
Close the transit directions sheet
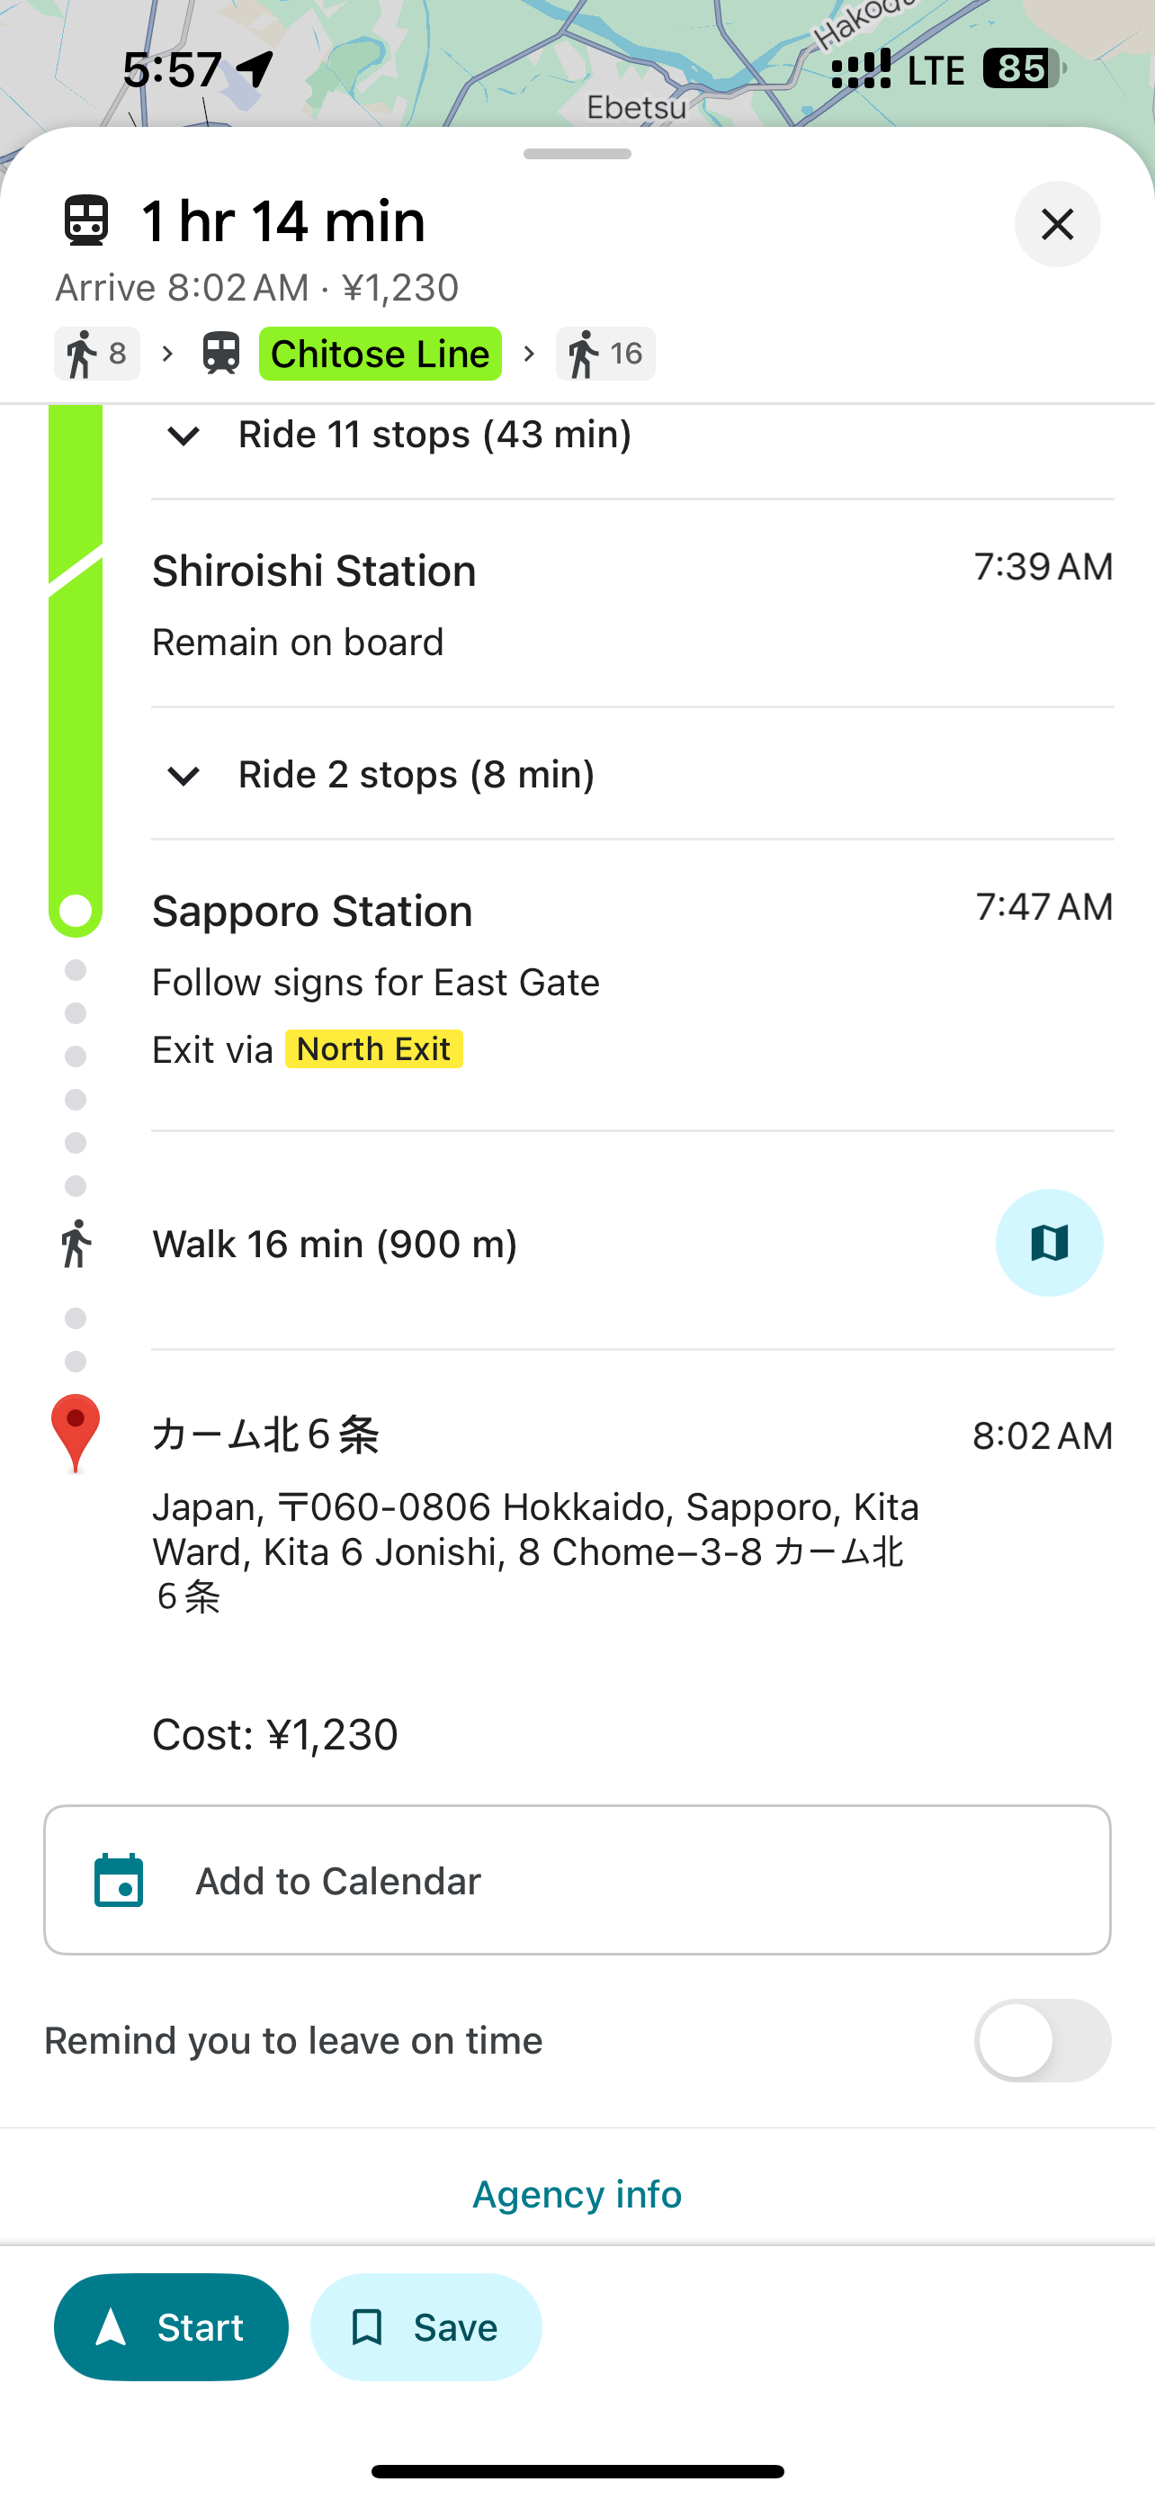[x=1056, y=224]
